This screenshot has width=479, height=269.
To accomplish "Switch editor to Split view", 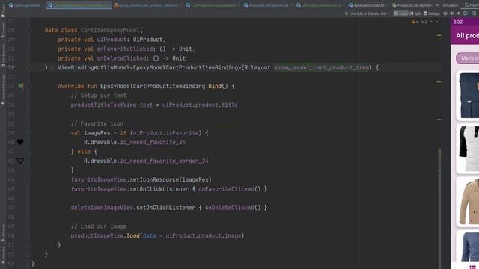I will pyautogui.click(x=415, y=13).
